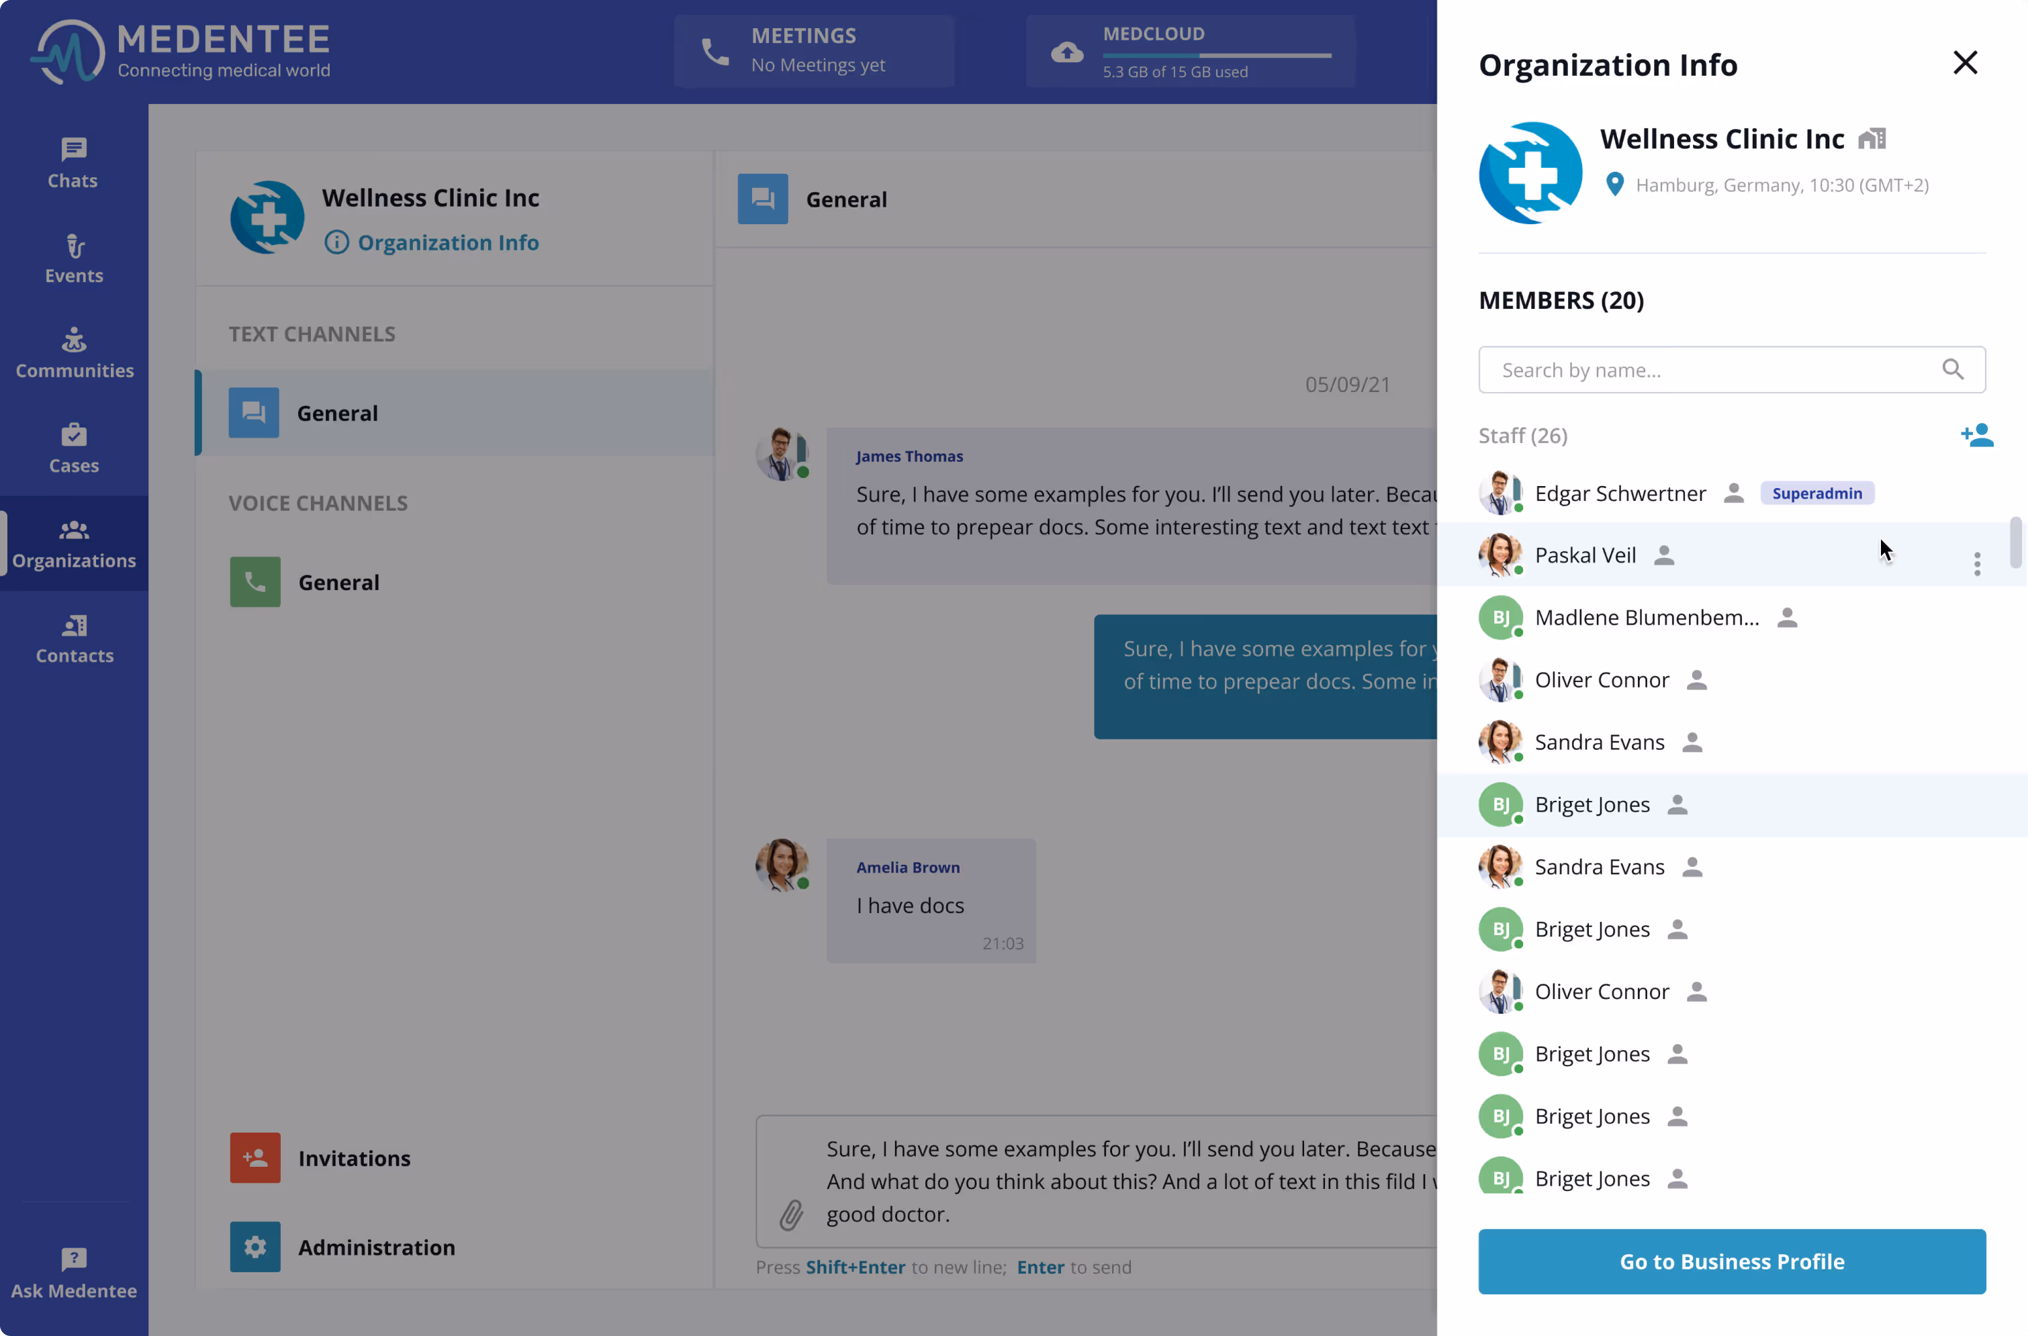The width and height of the screenshot is (2028, 1336).
Task: Open the Events section in the sidebar
Action: (73, 258)
